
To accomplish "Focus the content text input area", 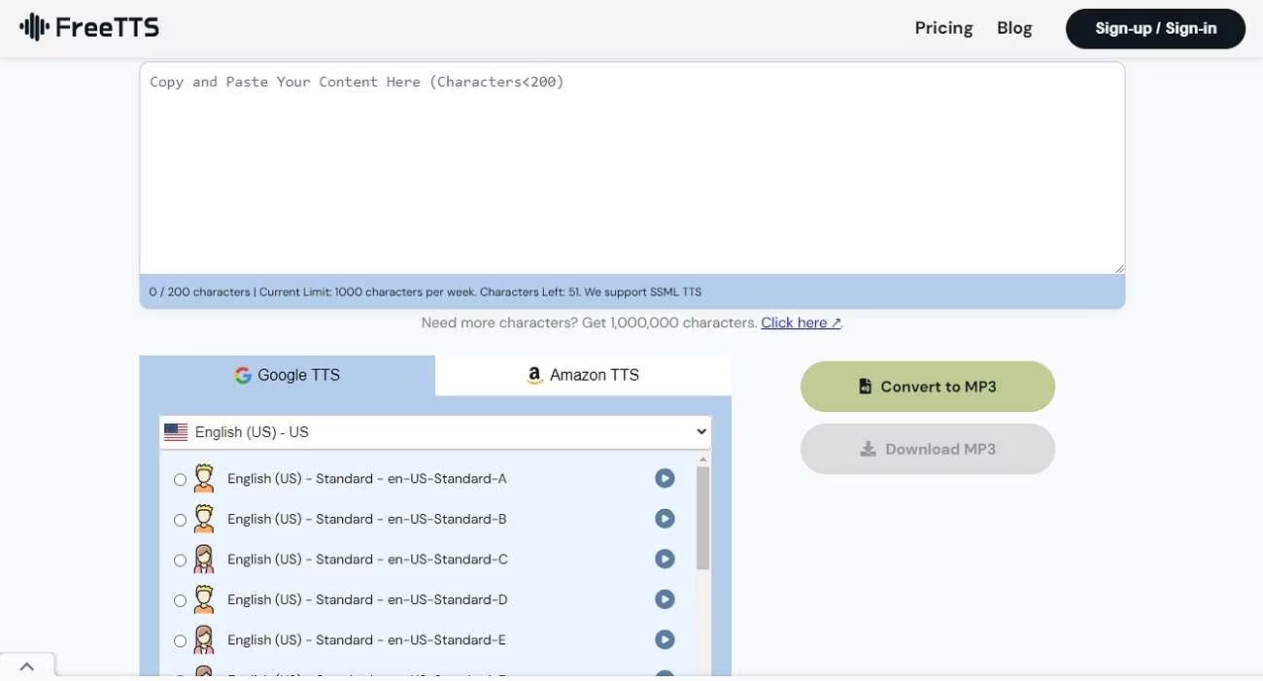I will pos(631,167).
